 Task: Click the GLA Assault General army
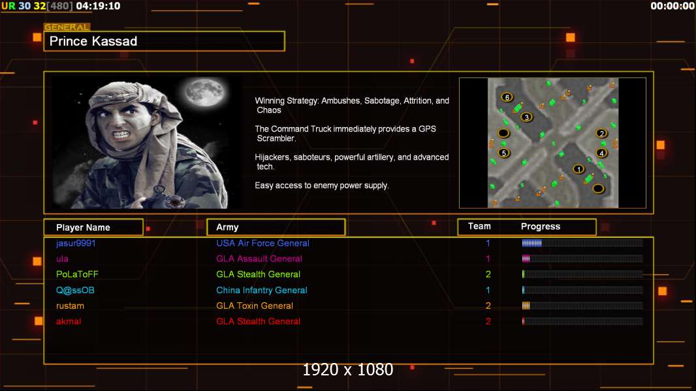click(259, 259)
